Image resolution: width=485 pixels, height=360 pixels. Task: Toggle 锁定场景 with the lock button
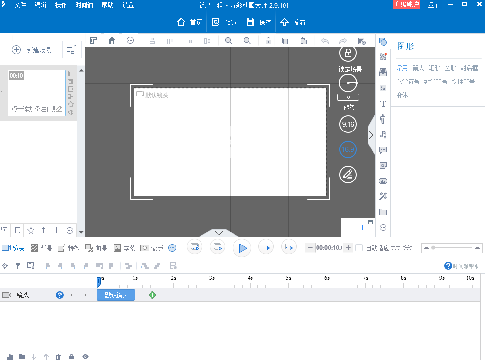pyautogui.click(x=348, y=53)
